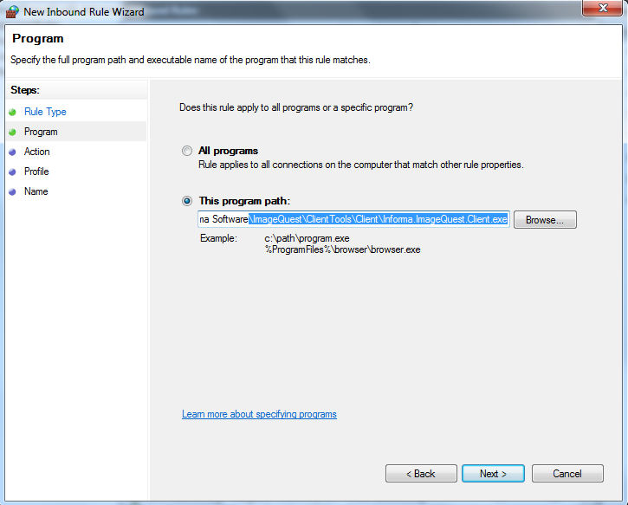The image size is (628, 505).
Task: Close the wizard window with X
Action: tap(603, 8)
